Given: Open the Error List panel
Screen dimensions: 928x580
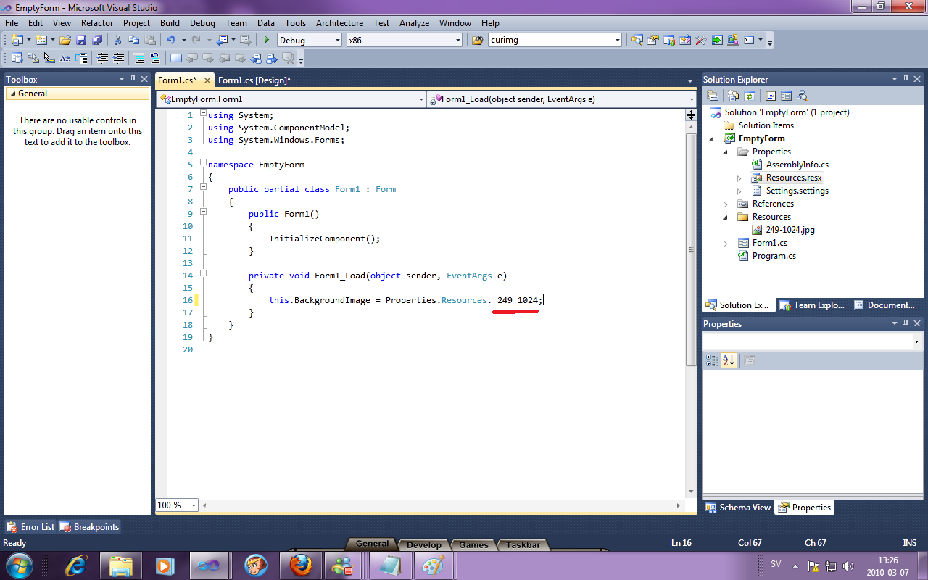Looking at the screenshot, I should pyautogui.click(x=30, y=526).
